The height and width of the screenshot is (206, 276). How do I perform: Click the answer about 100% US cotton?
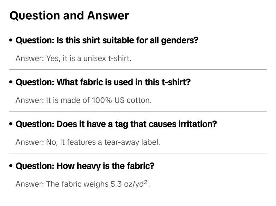tap(83, 100)
